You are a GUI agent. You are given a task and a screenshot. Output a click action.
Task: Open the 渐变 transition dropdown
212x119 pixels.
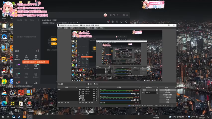(149, 90)
